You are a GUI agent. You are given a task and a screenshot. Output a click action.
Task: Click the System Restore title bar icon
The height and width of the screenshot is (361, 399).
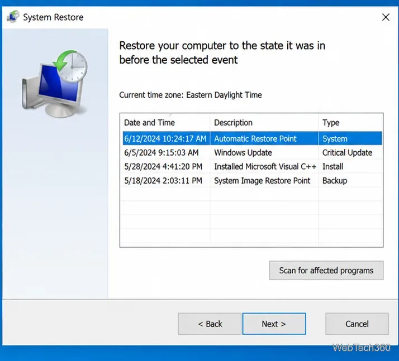[x=13, y=17]
